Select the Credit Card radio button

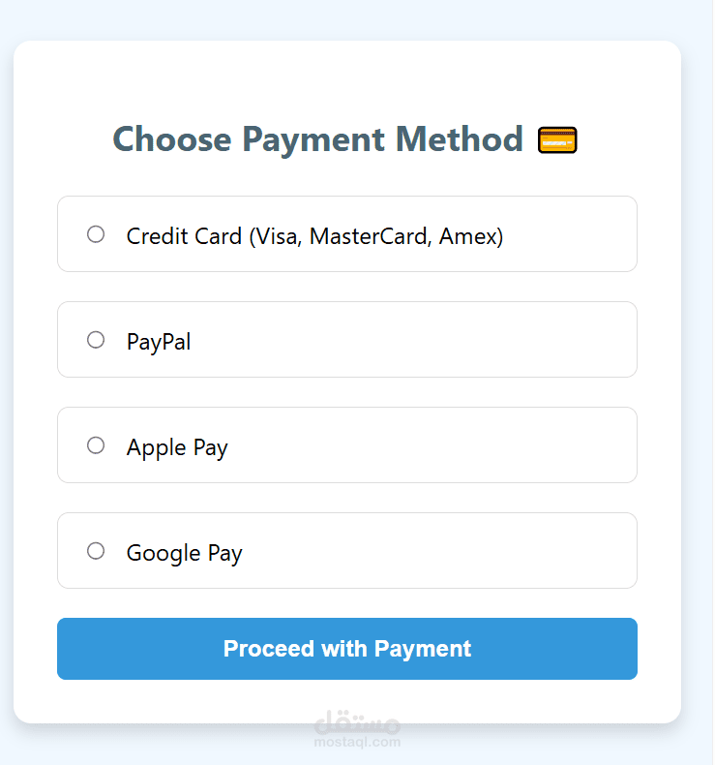tap(96, 234)
